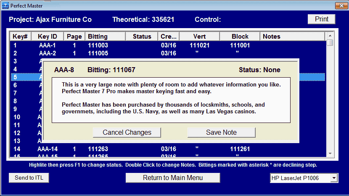Click bitting value 111263
This screenshot has height=196, width=349.
coord(98,149)
